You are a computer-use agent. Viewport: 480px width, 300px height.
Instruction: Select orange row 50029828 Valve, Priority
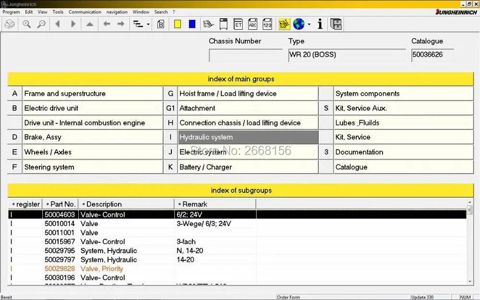pos(237,269)
